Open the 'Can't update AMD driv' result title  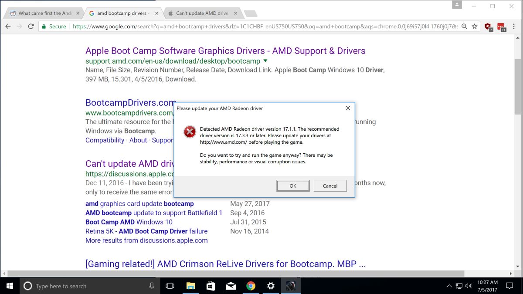click(x=130, y=164)
